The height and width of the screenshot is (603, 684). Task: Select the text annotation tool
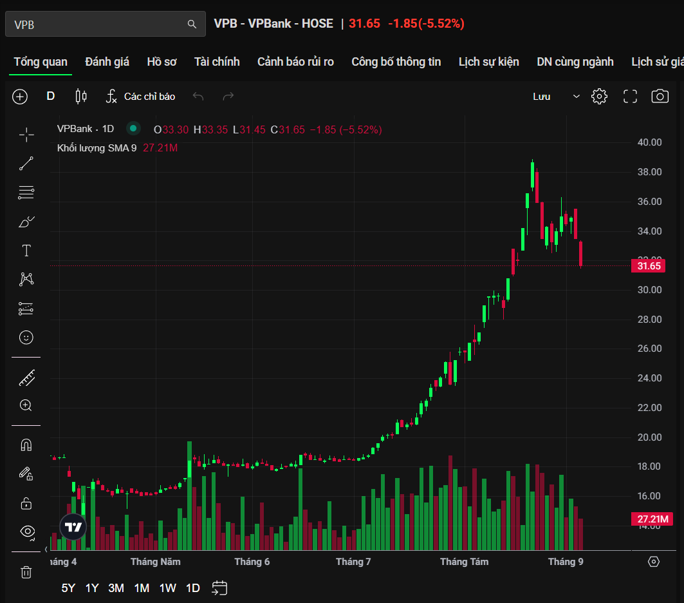pos(26,251)
